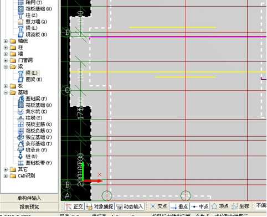
Task: Click the axis C bubble label
Action: [x=67, y=90]
